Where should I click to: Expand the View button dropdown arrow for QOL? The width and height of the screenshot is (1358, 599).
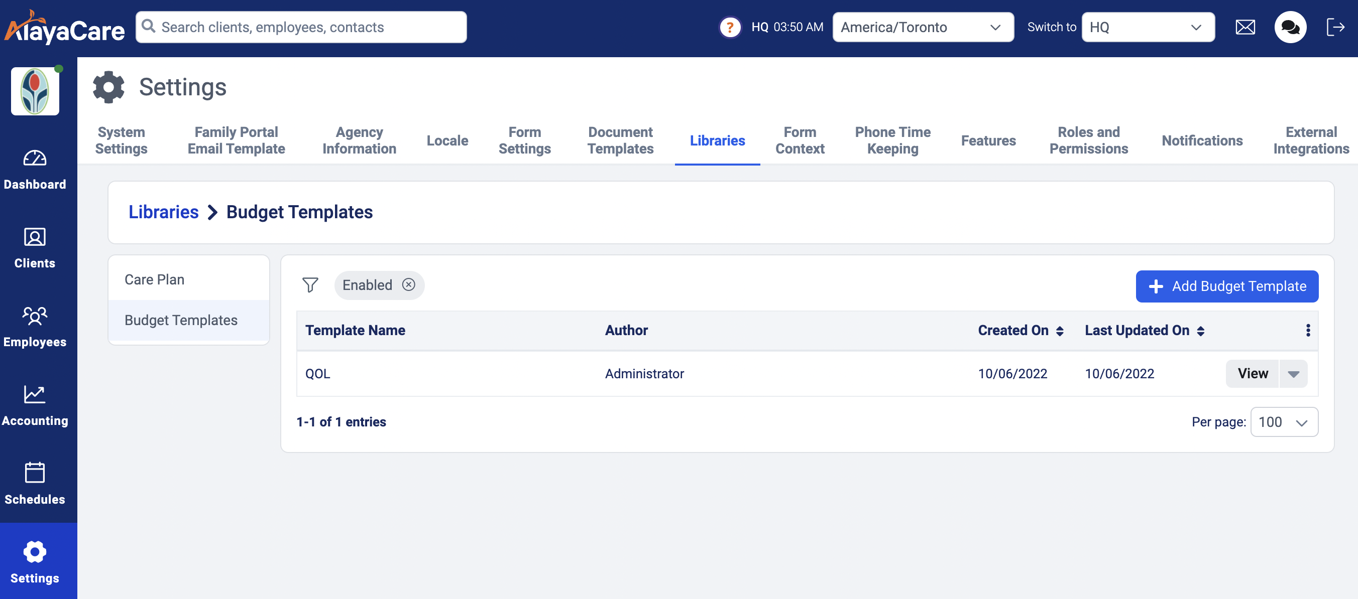pos(1293,374)
